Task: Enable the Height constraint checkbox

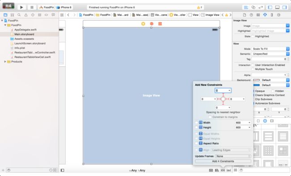Action: 197,127
